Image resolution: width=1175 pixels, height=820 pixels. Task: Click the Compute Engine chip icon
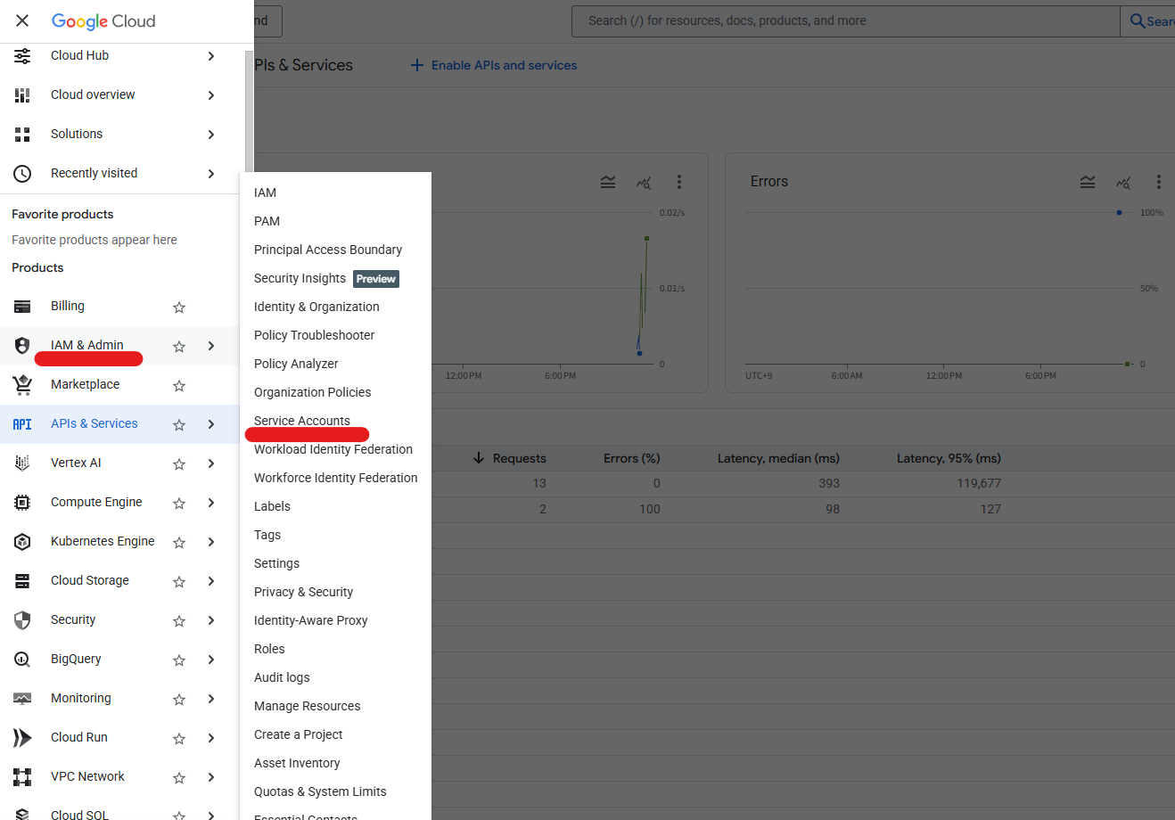click(x=22, y=503)
